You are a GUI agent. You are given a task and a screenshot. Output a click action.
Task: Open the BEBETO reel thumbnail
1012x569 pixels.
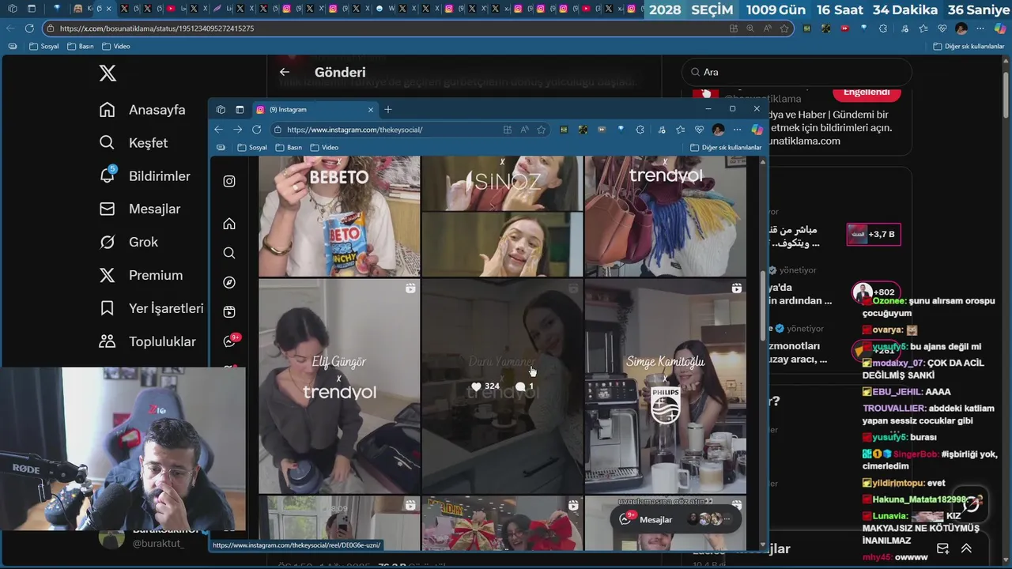coord(339,216)
